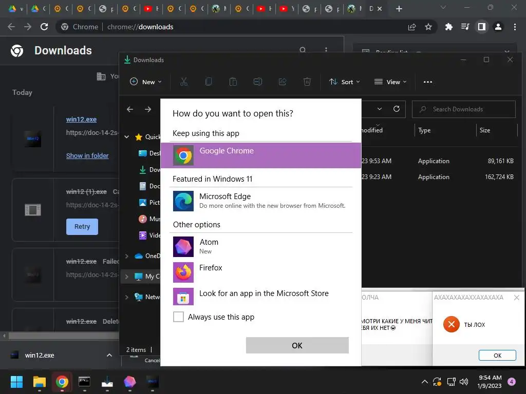The image size is (526, 394).
Task: Choose Microsoft Edge to open the file
Action: (260, 201)
